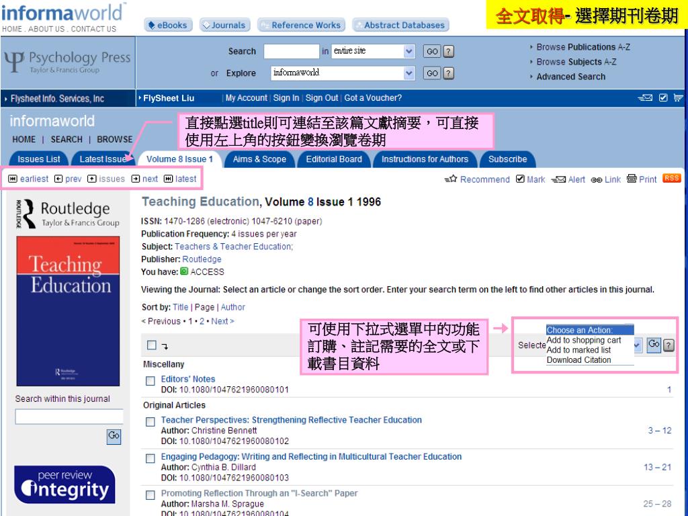
Task: Open the Editorial Board tab
Action: coord(334,159)
